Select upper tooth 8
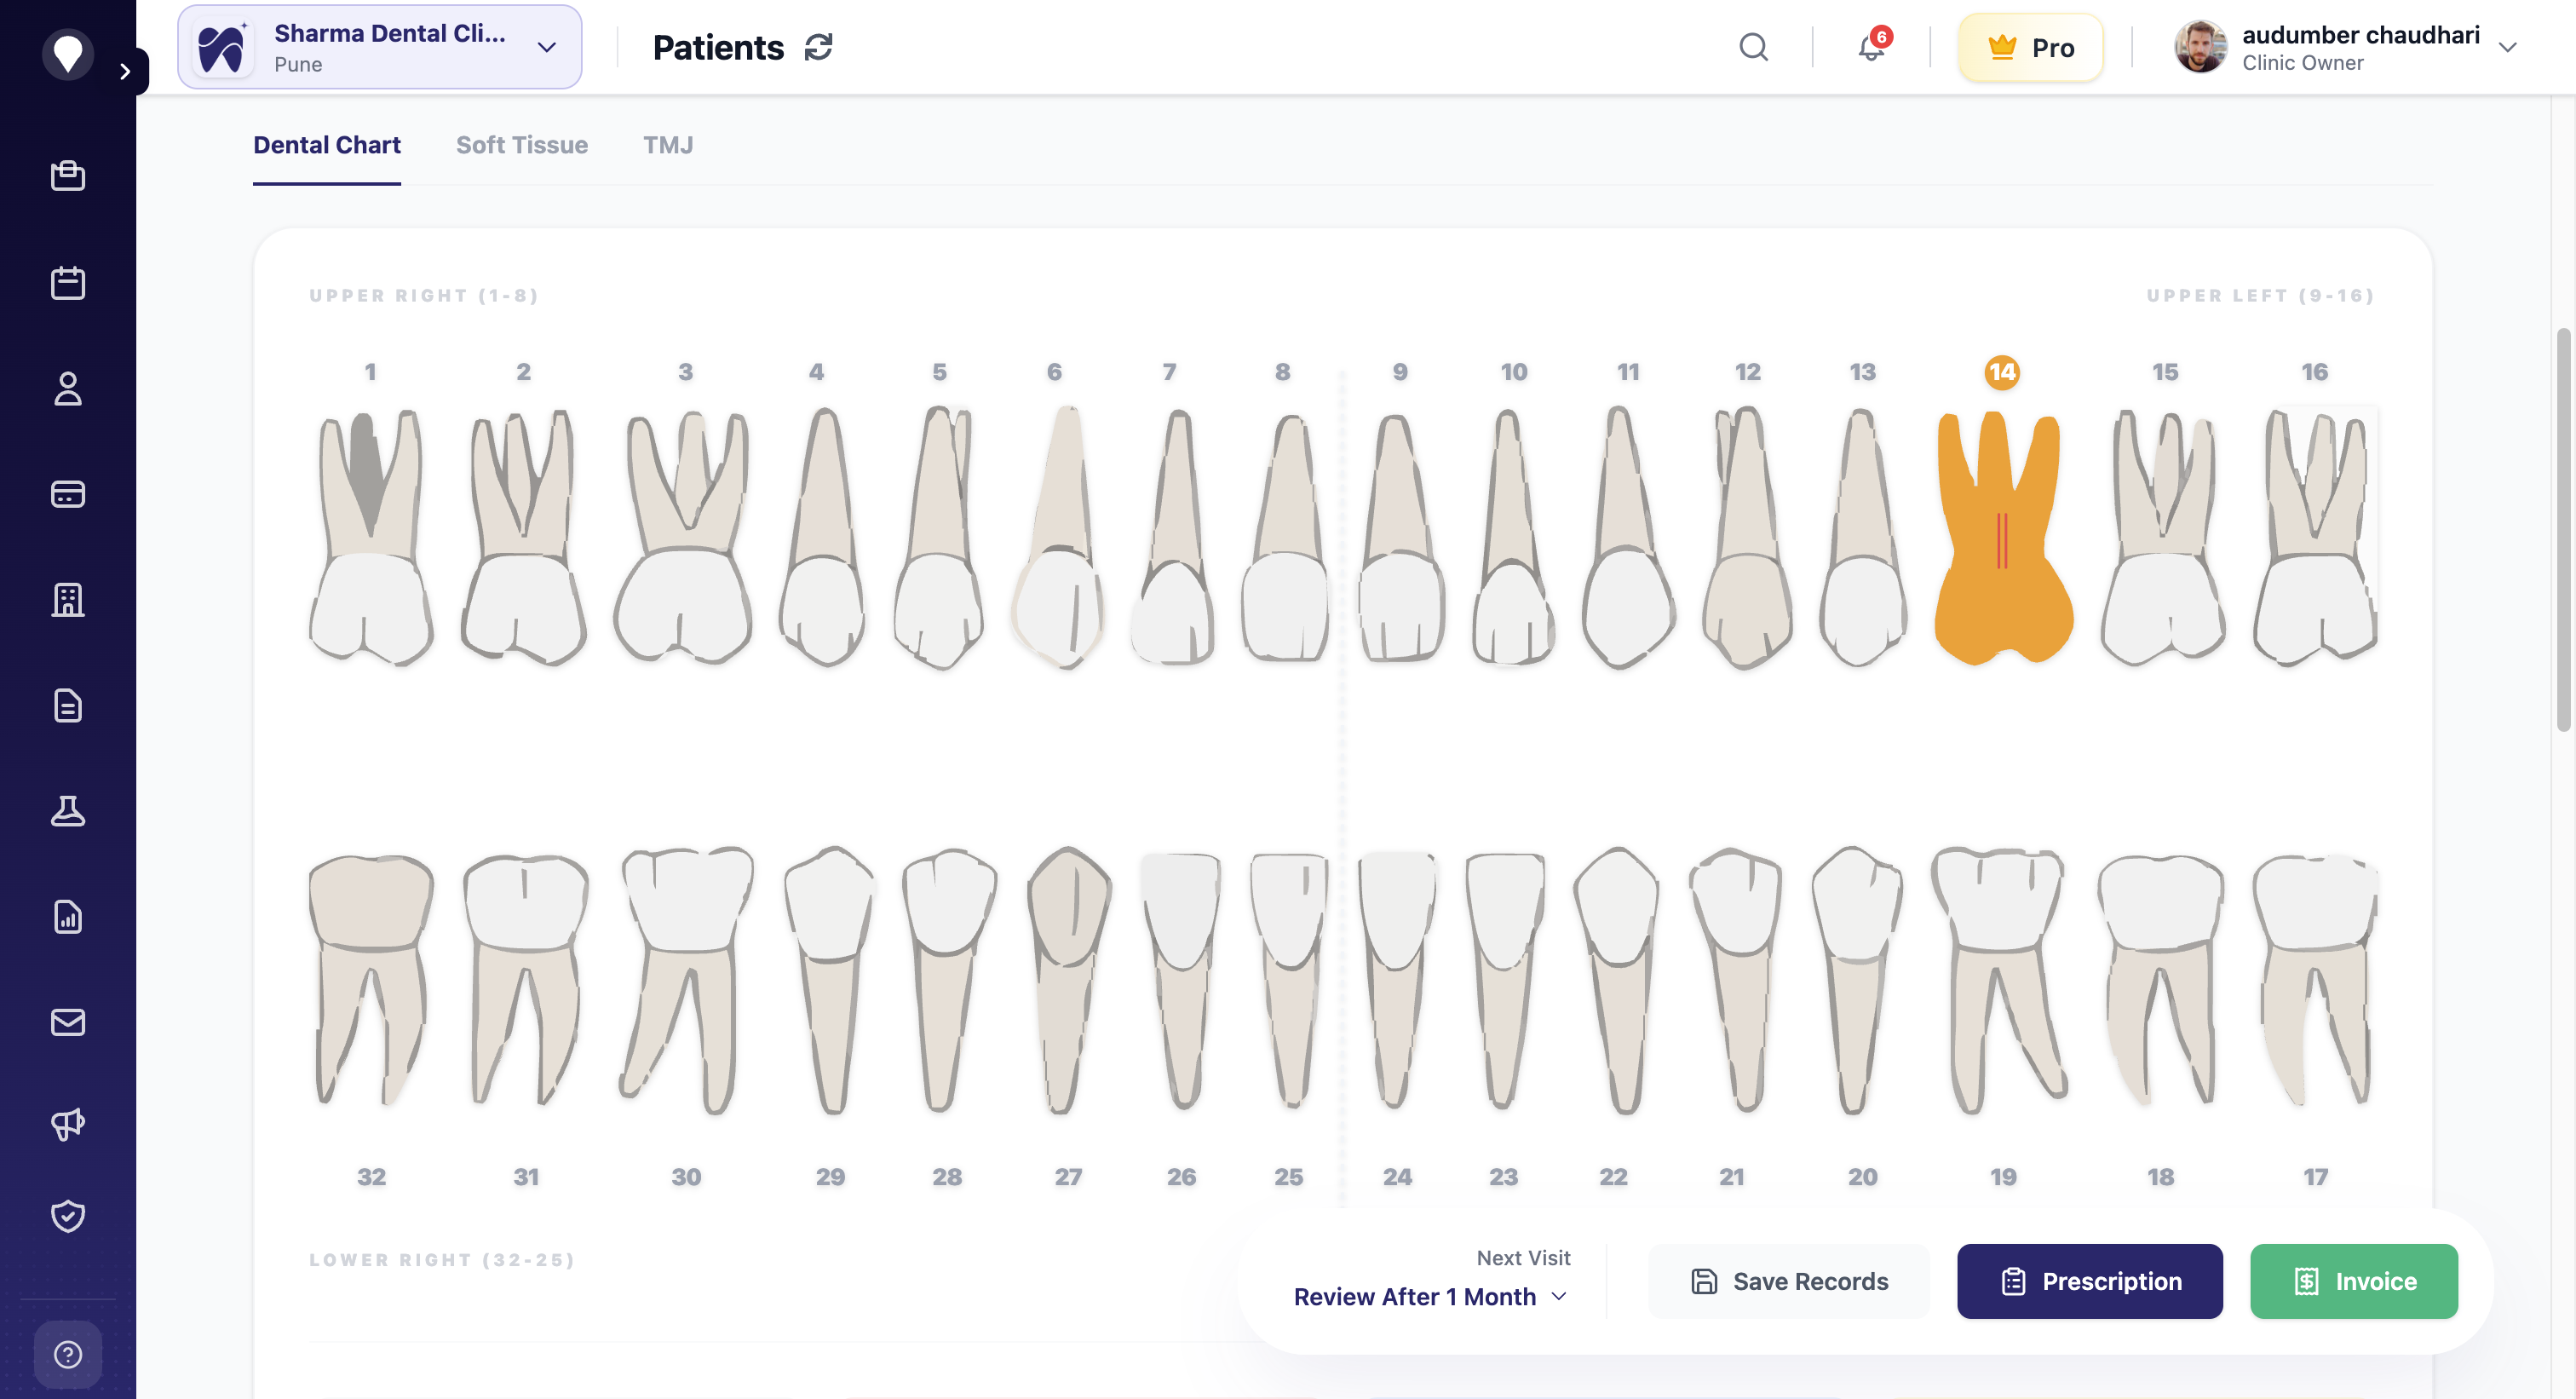The image size is (2576, 1399). coord(1285,537)
